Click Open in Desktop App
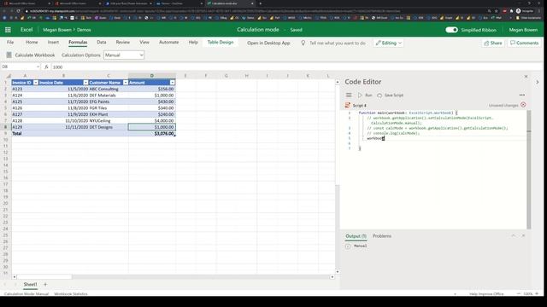This screenshot has width=547, height=307. pyautogui.click(x=268, y=43)
